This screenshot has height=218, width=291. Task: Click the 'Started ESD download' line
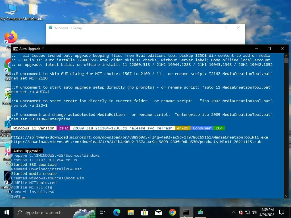(x=34, y=164)
